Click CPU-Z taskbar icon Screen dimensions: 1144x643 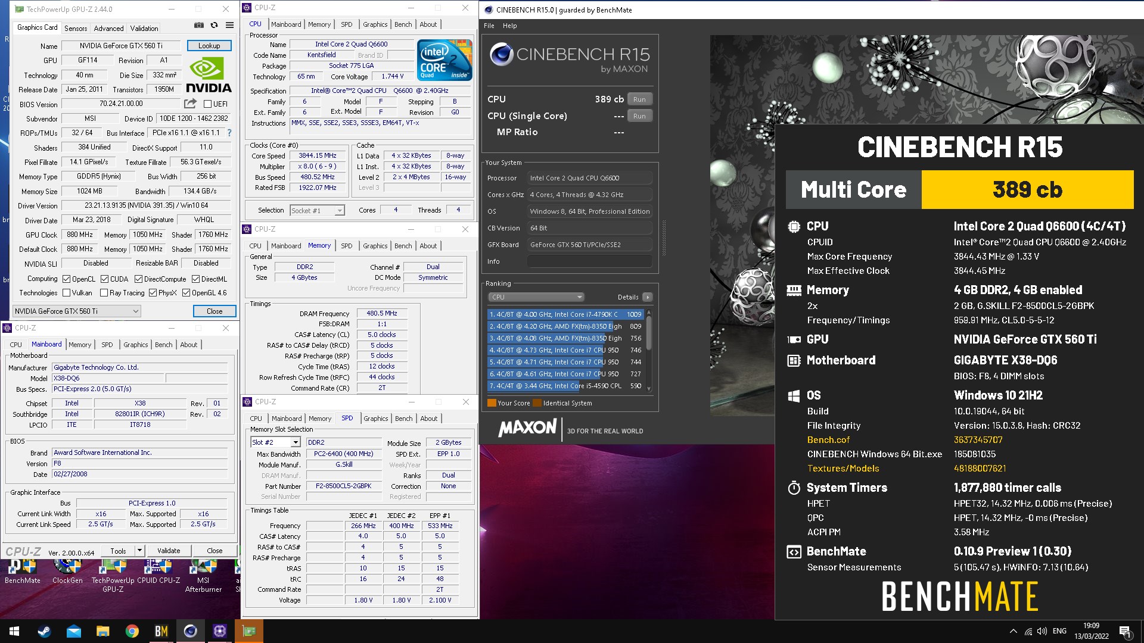coord(219,631)
